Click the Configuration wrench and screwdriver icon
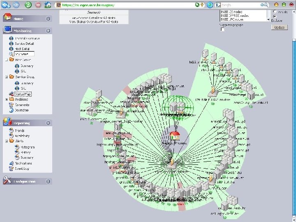296x222 pixels. (x=7, y=180)
